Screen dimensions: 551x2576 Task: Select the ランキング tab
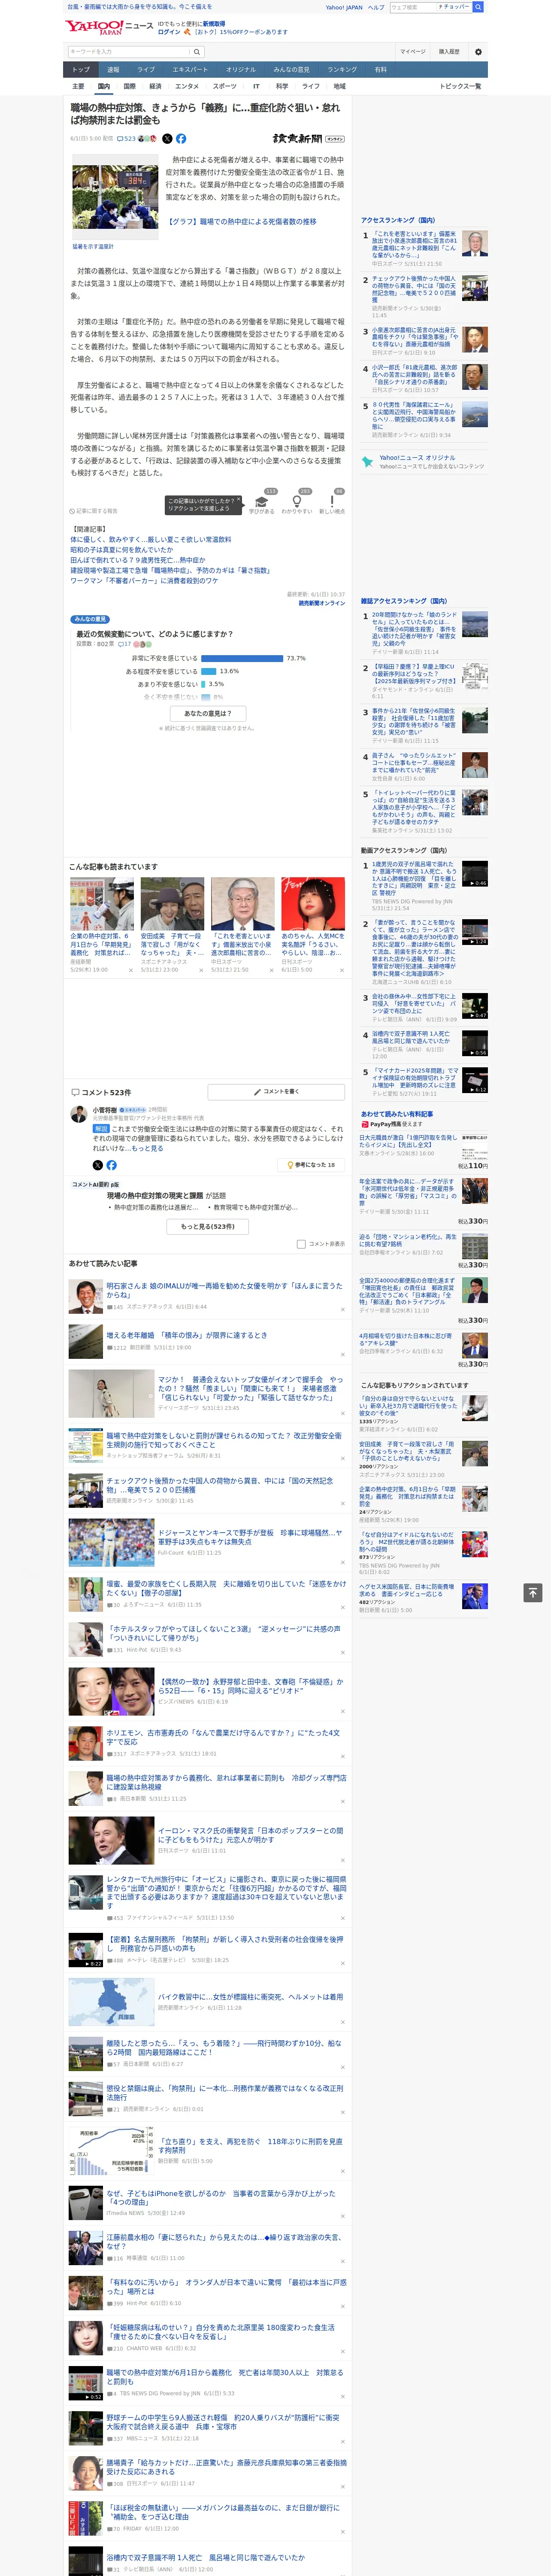pyautogui.click(x=342, y=70)
